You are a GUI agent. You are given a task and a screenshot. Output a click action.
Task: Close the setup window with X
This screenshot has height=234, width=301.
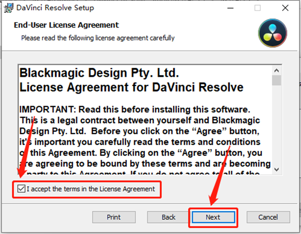coord(285,8)
